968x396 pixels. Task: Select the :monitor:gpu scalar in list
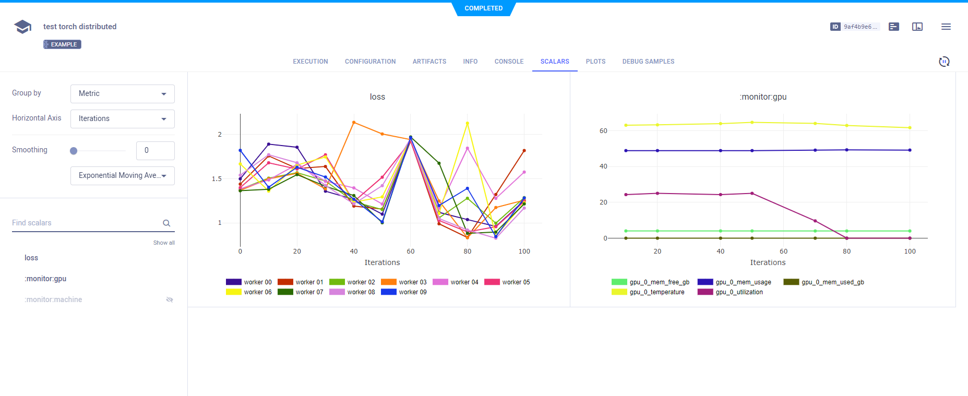[x=45, y=279]
